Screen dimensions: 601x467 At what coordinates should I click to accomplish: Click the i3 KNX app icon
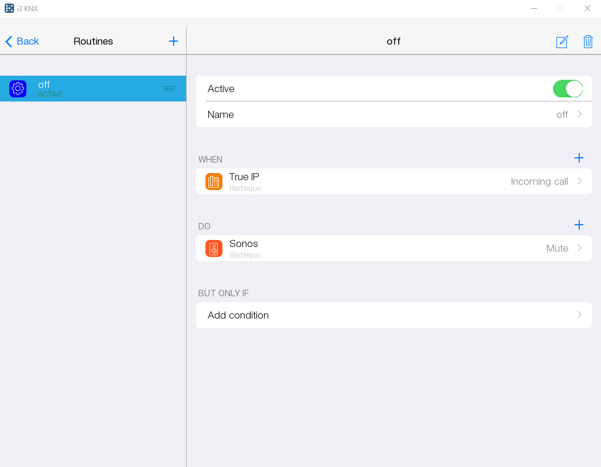click(9, 8)
